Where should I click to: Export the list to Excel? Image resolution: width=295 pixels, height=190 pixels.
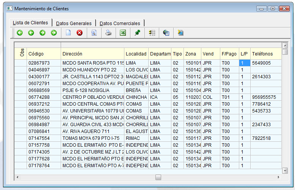[123, 33]
